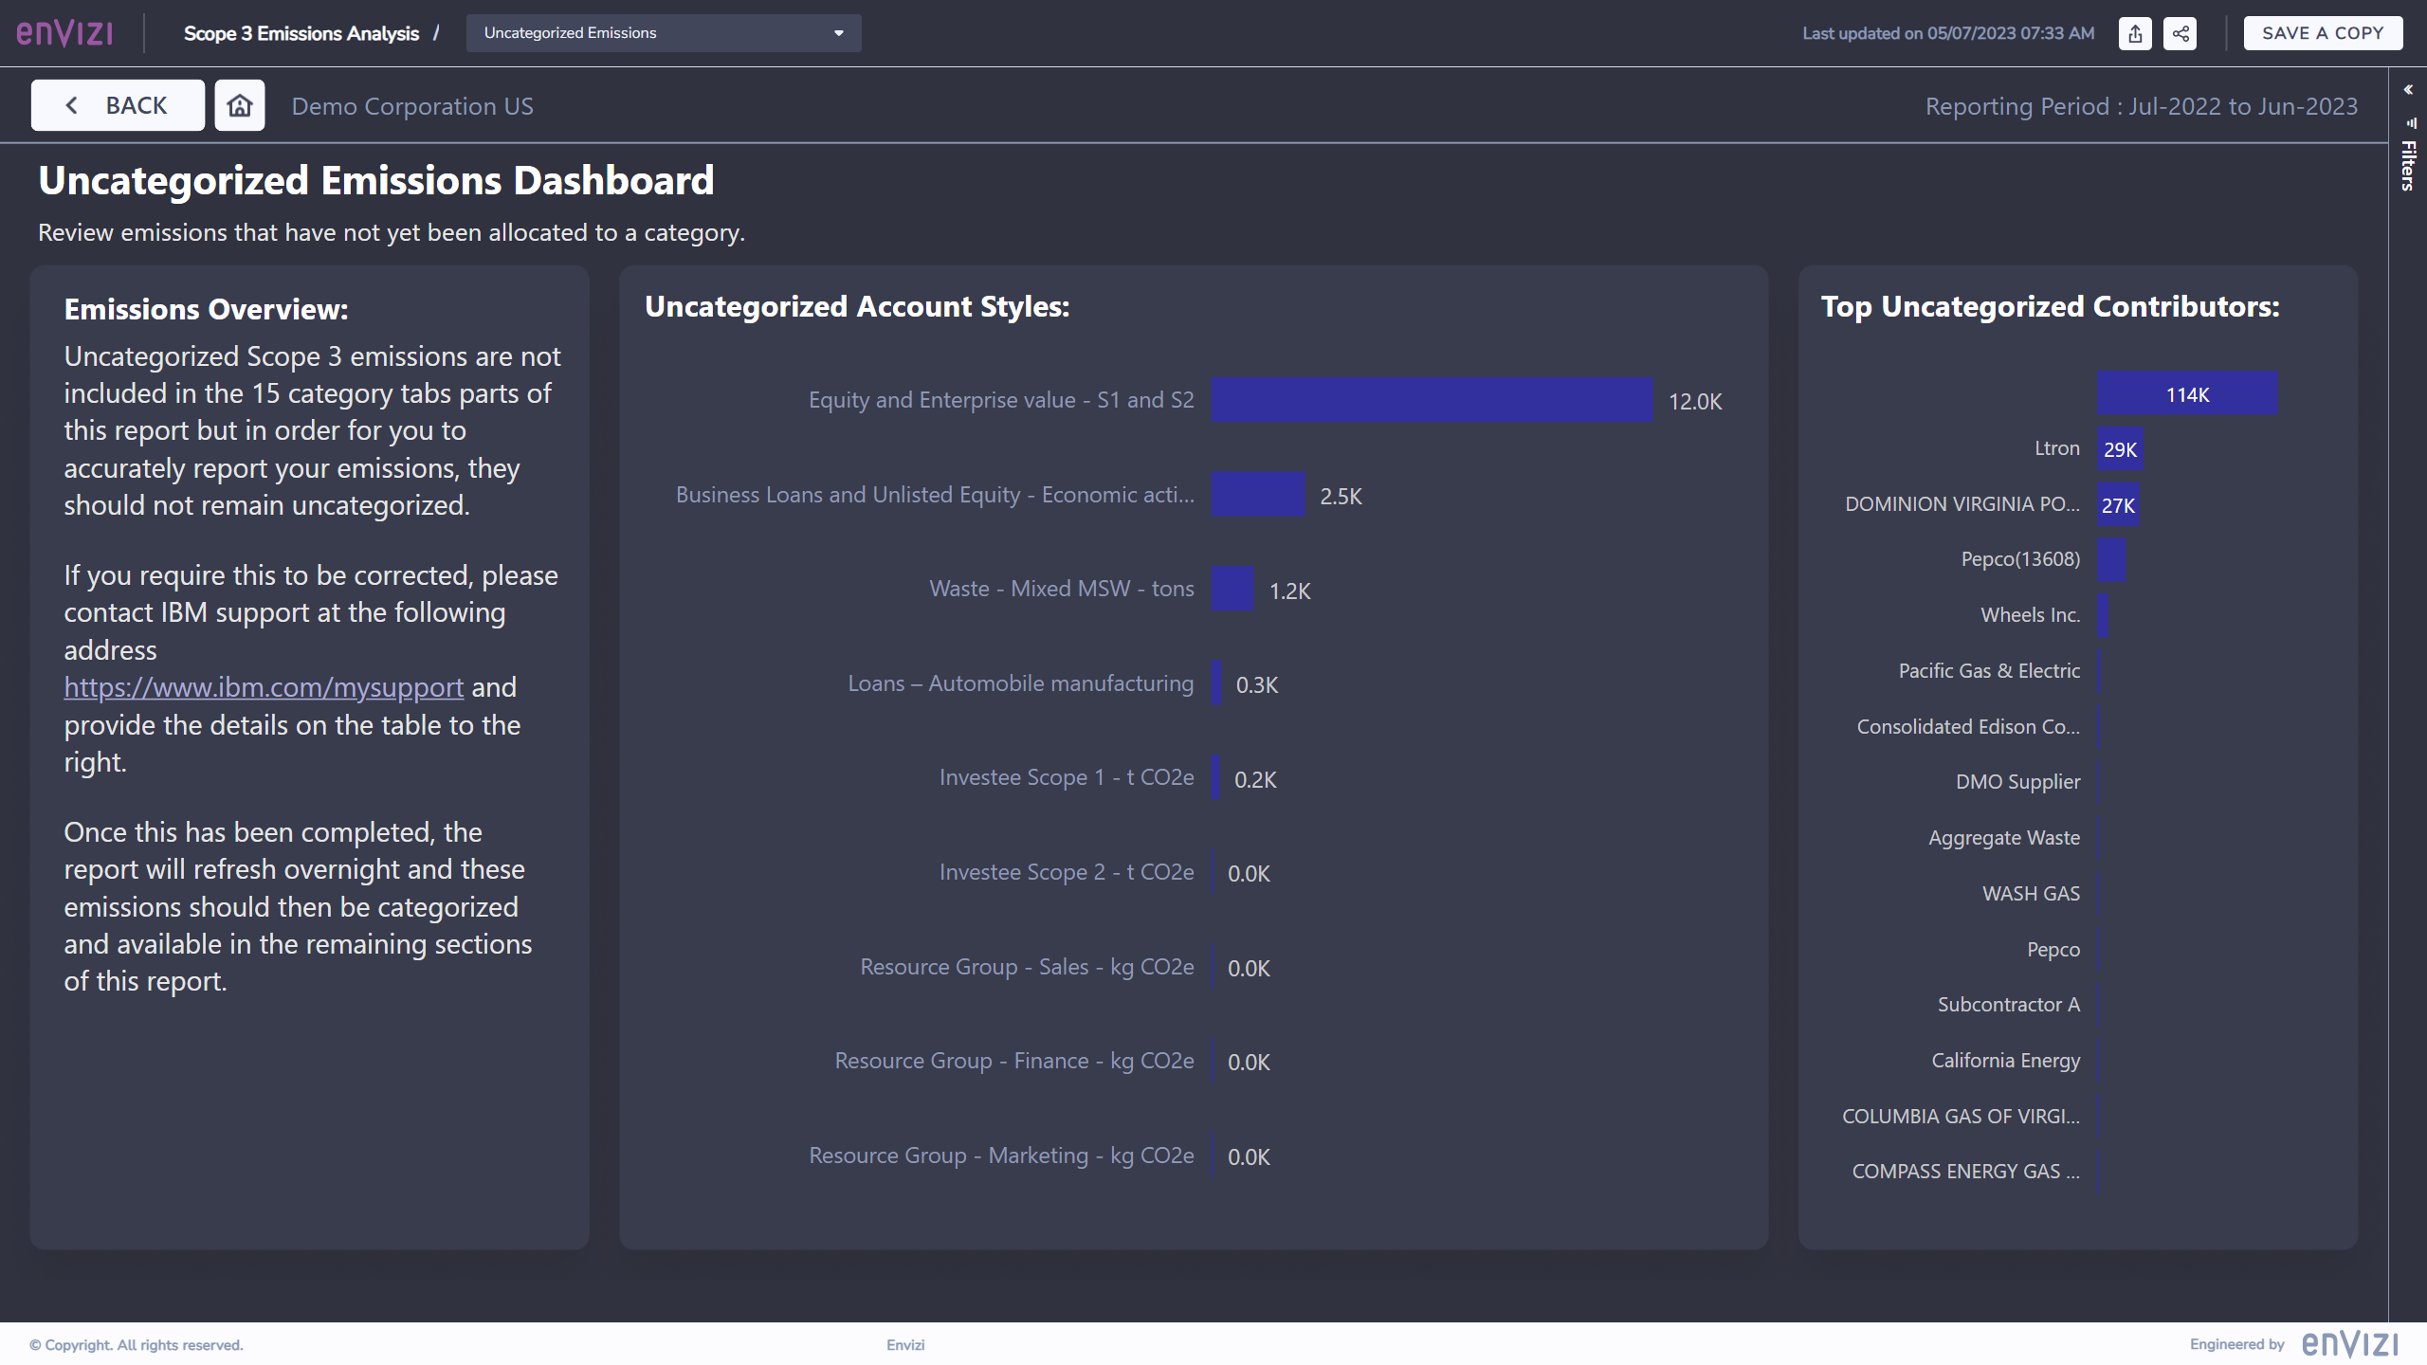Select the Equity and Enterprise value bar
Viewport: 2427px width, 1365px height.
(x=1432, y=400)
